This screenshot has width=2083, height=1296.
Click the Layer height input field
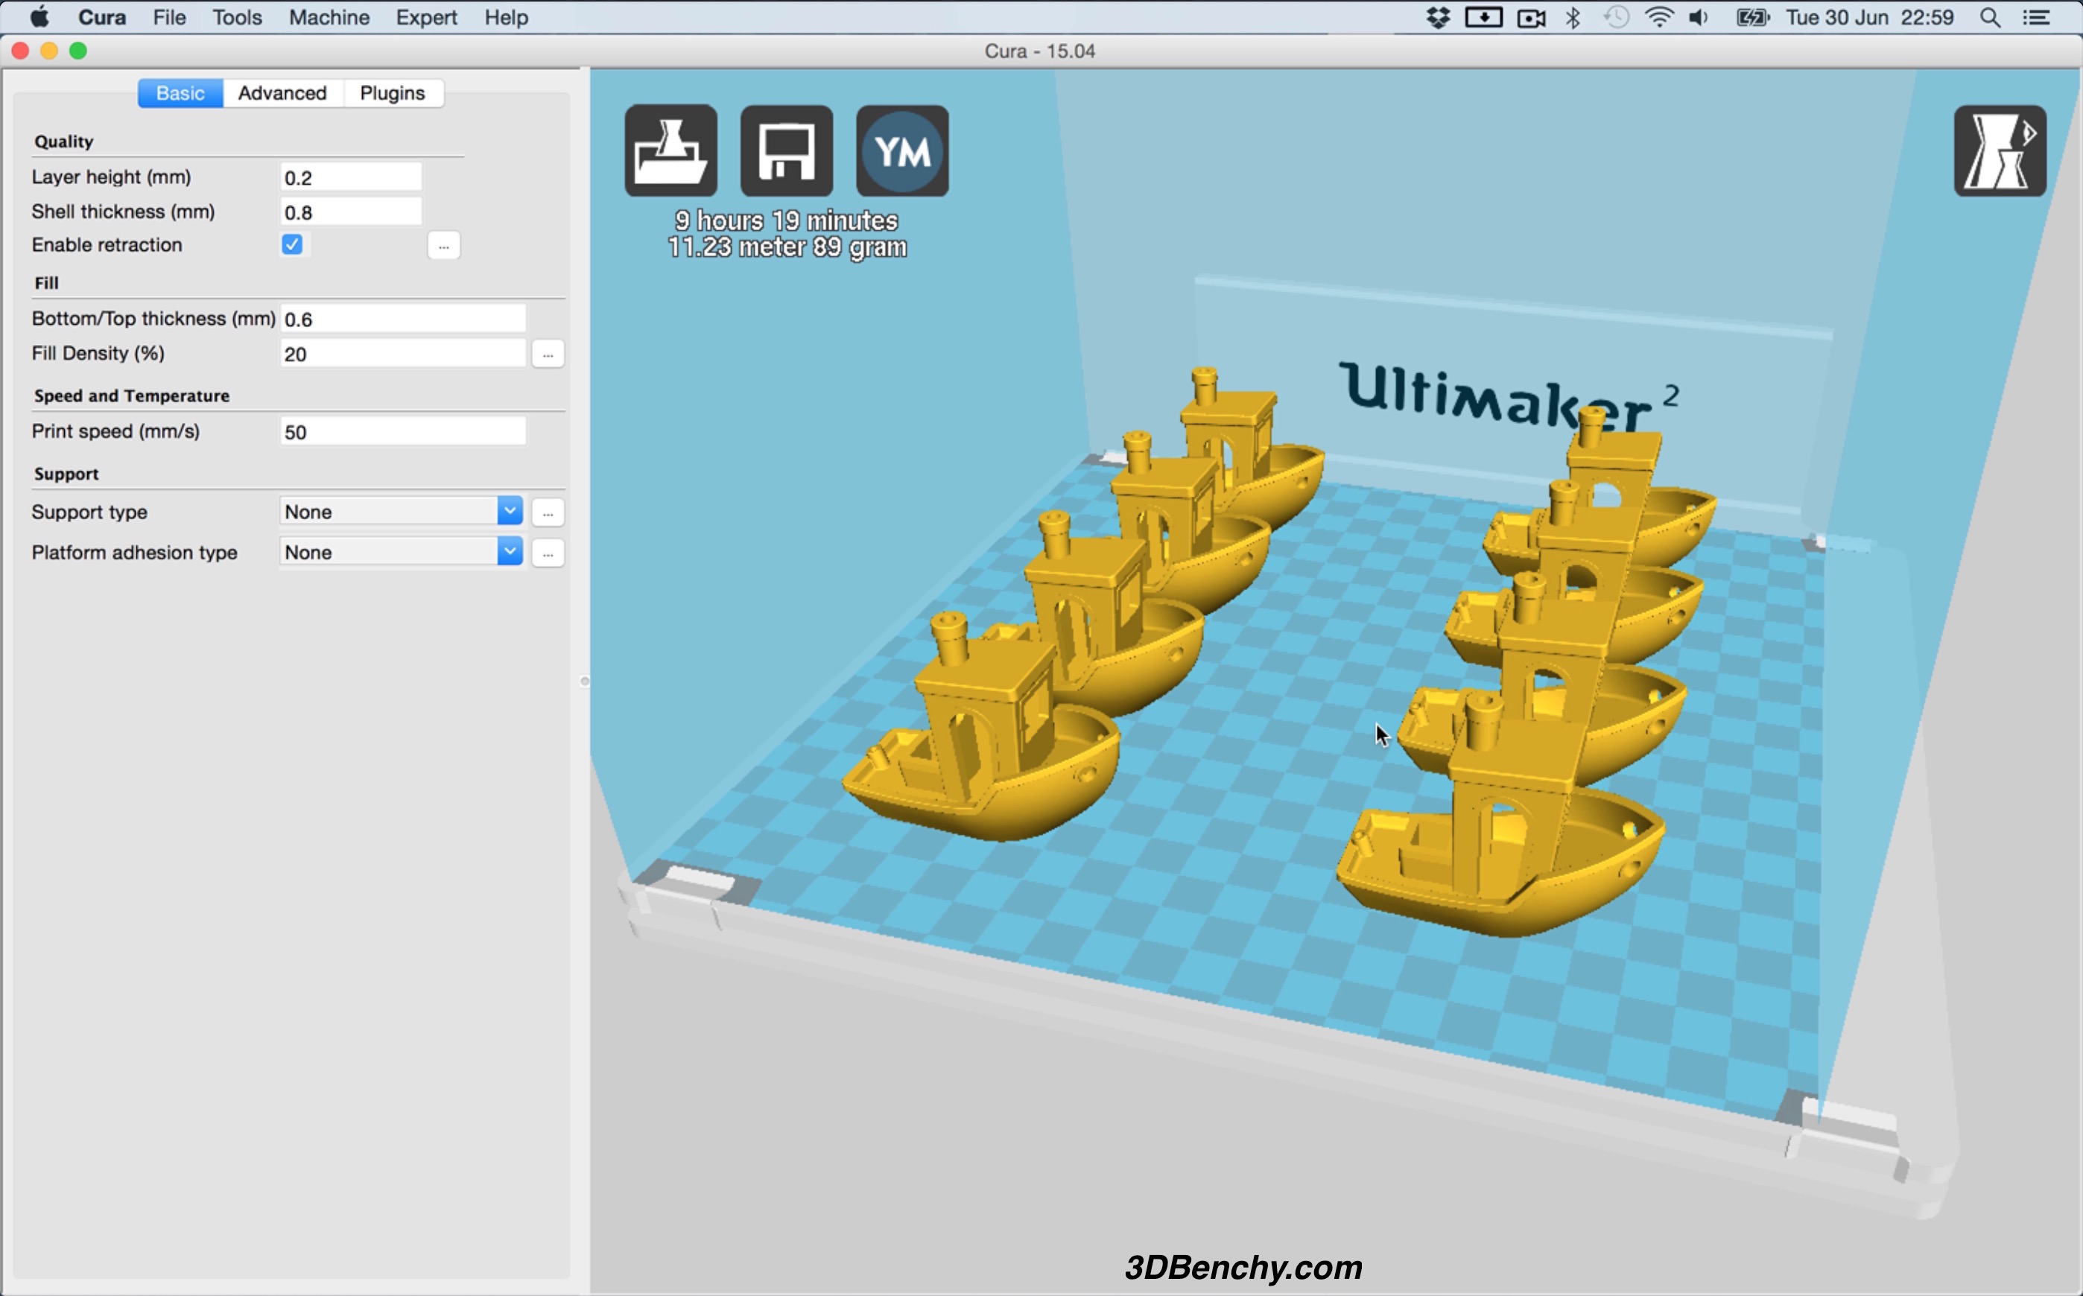tap(351, 177)
